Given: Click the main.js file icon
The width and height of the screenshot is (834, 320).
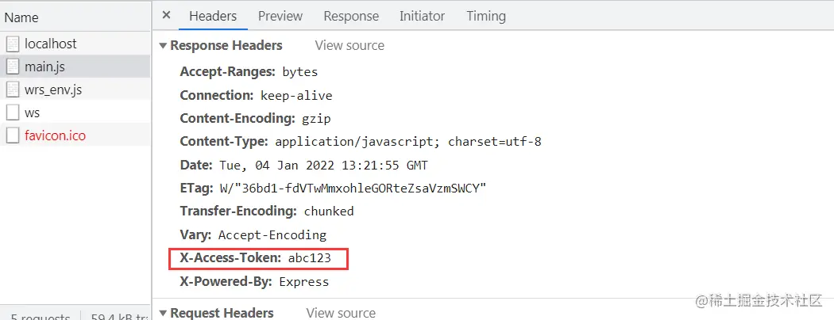Looking at the screenshot, I should point(12,67).
